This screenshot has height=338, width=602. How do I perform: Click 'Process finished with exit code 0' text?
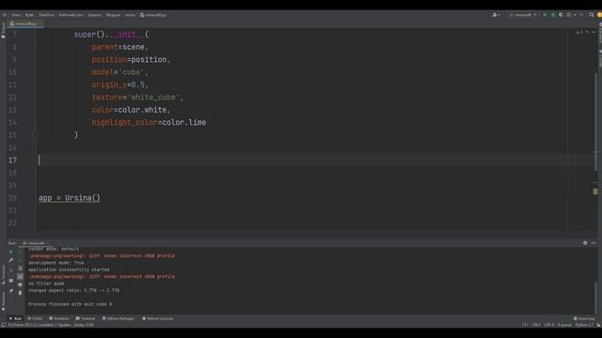(70, 304)
